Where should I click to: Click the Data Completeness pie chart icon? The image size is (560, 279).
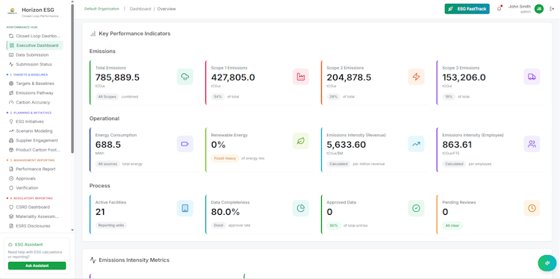301,208
